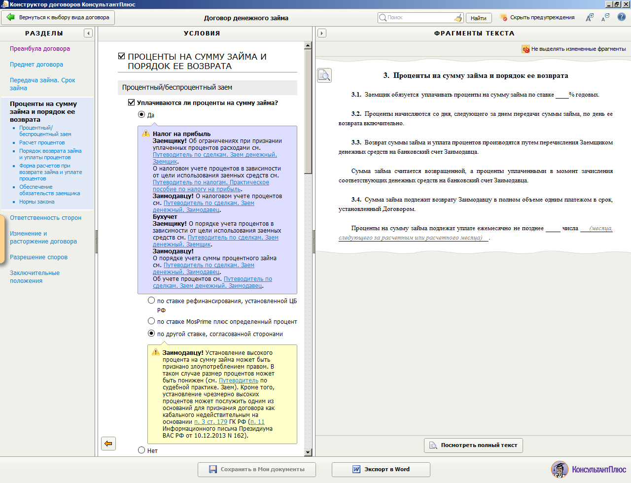Collapse the Разделы panel arrow
The height and width of the screenshot is (483, 631).
[88, 33]
